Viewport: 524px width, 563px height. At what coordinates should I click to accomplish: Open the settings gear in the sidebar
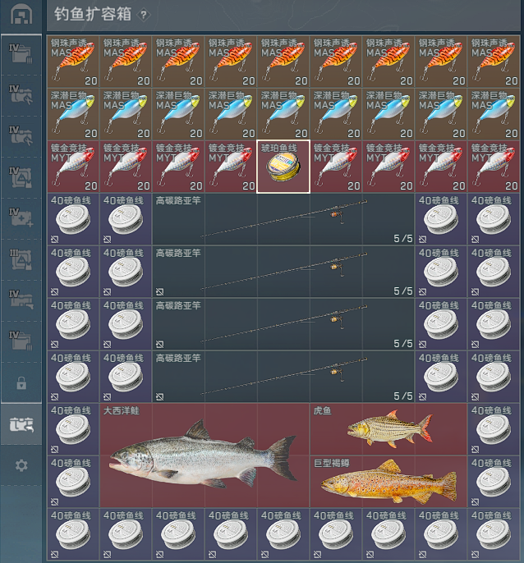[x=21, y=465]
